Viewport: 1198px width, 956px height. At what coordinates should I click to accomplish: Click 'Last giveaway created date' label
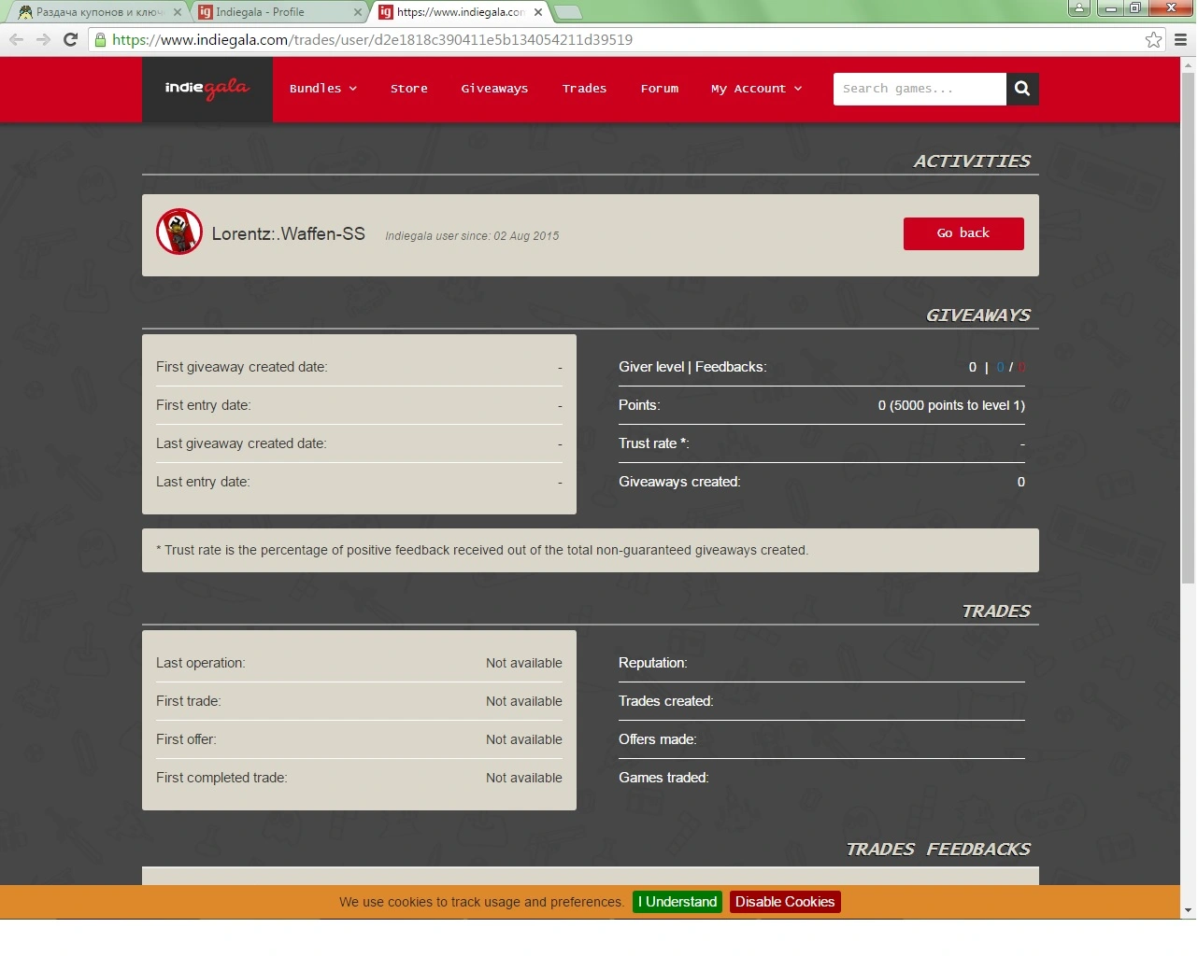241,443
